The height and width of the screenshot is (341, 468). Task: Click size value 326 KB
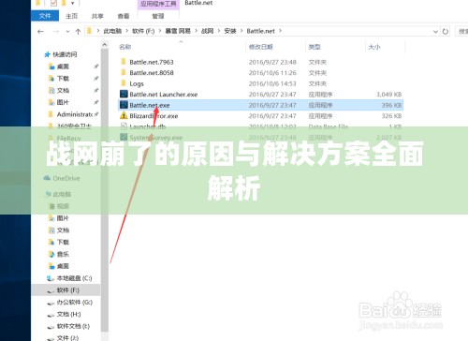point(391,116)
